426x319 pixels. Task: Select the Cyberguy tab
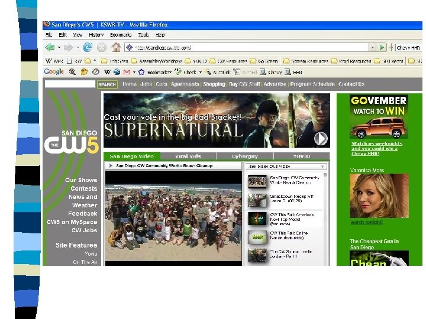[245, 156]
